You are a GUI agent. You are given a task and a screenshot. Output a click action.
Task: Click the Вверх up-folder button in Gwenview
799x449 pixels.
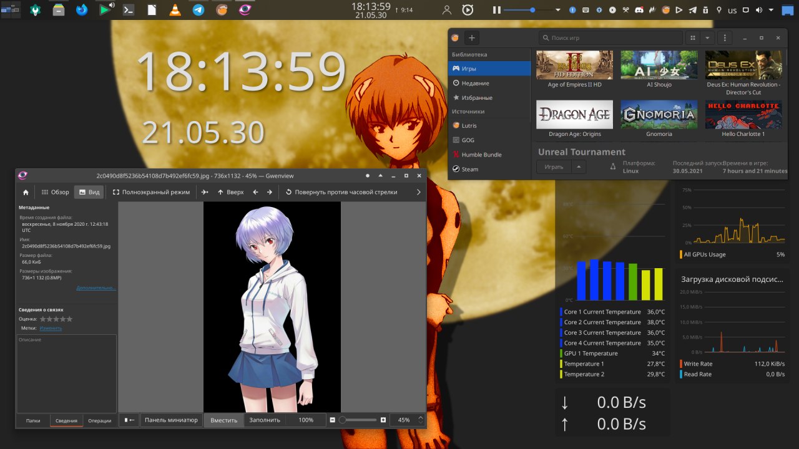tap(231, 192)
